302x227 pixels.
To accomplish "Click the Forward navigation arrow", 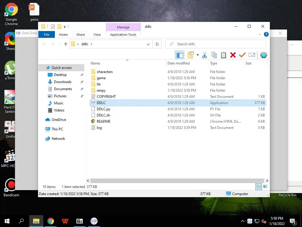I will pyautogui.click(x=52, y=44).
